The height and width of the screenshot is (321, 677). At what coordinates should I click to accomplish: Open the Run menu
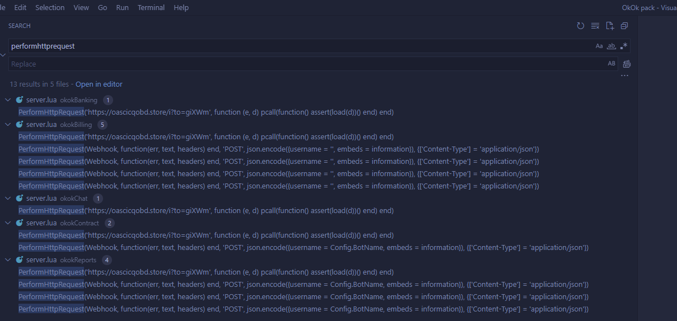point(122,8)
